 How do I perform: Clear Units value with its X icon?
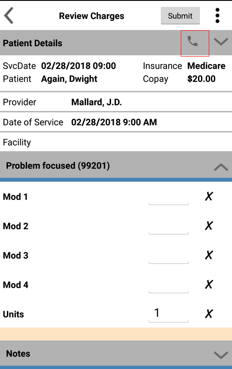[x=209, y=314]
